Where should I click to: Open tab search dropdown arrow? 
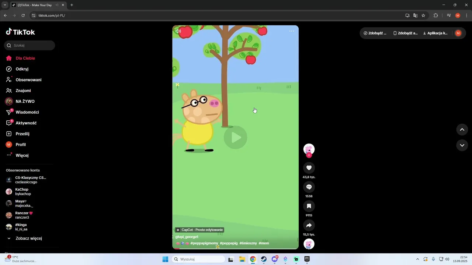point(5,5)
